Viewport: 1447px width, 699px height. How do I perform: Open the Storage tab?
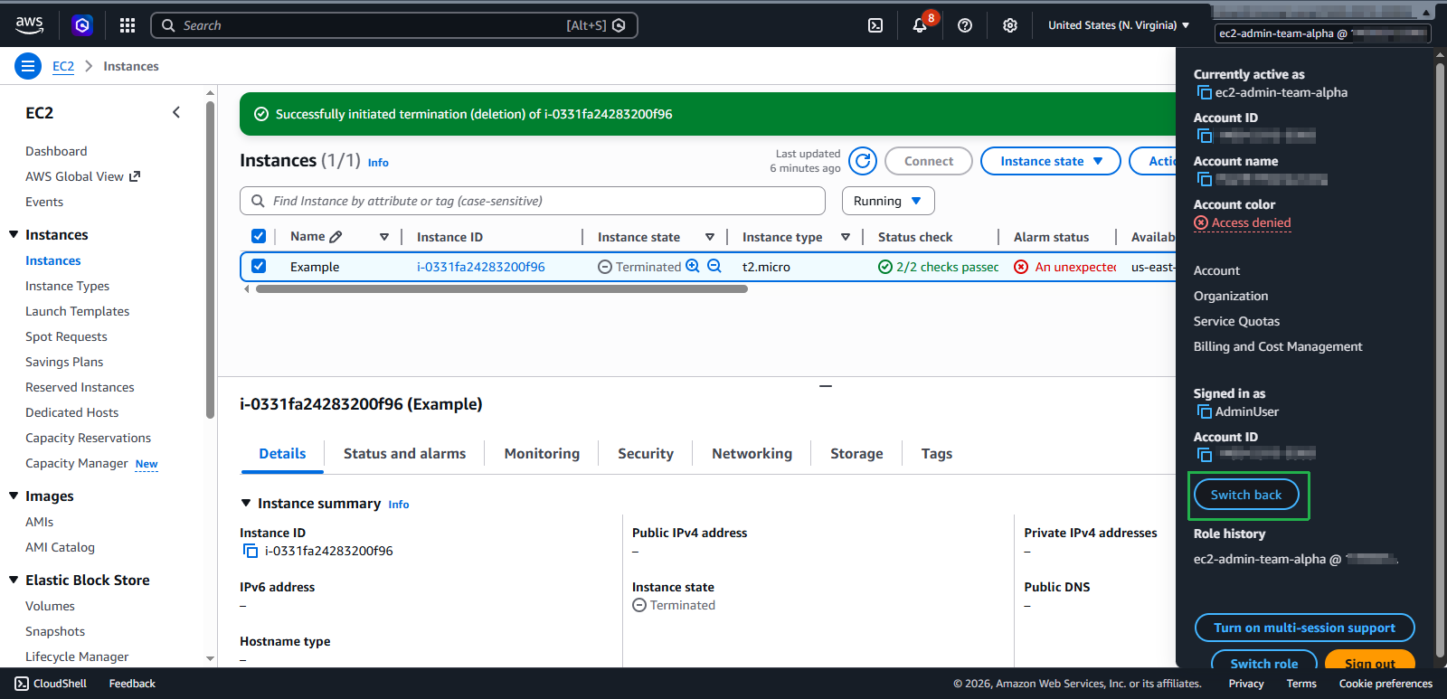[856, 454]
